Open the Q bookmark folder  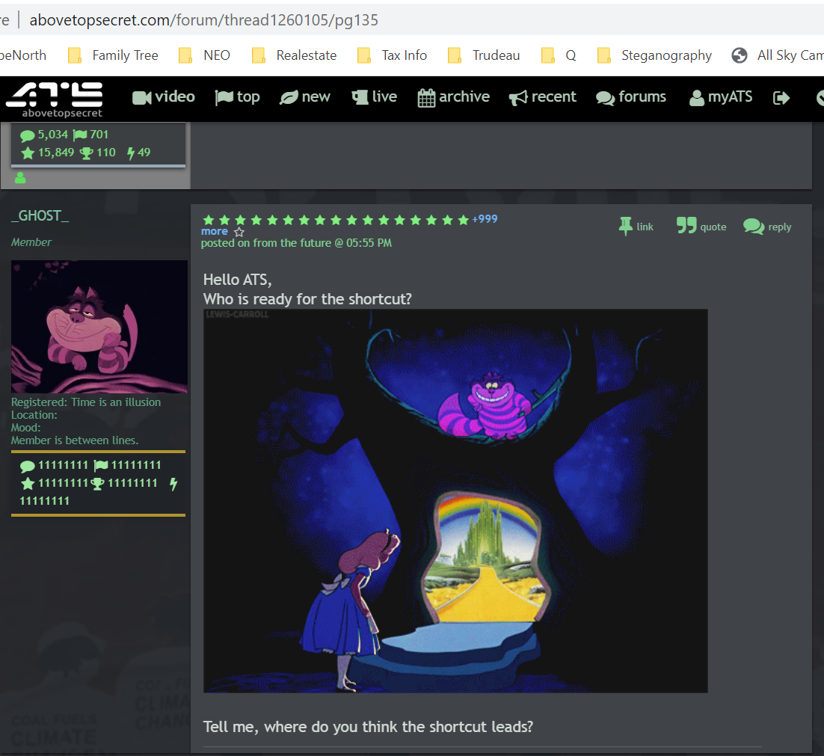pos(559,55)
